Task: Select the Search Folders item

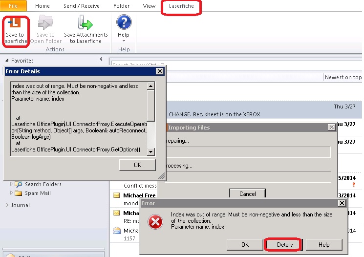Action: pos(43,184)
